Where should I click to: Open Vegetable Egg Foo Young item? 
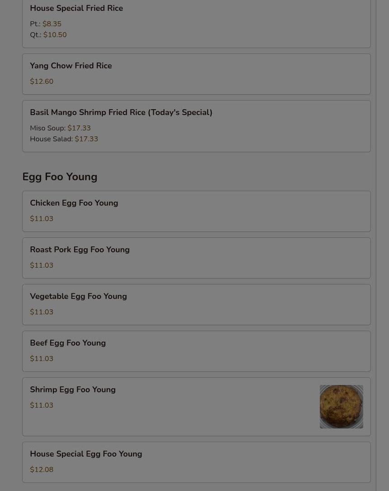coord(196,305)
